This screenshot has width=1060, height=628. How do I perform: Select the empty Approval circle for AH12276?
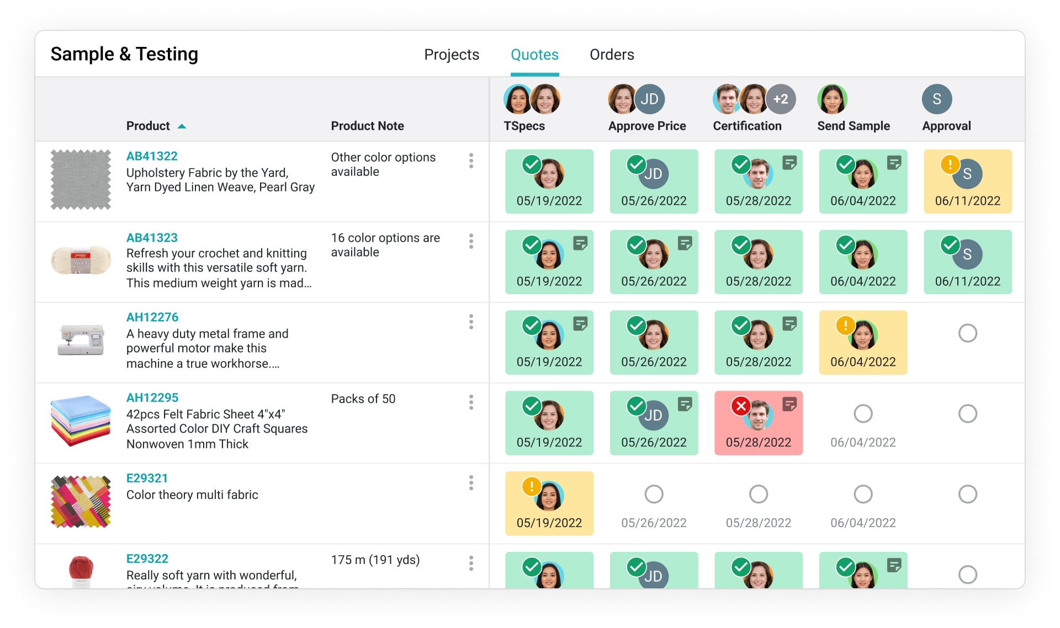967,333
